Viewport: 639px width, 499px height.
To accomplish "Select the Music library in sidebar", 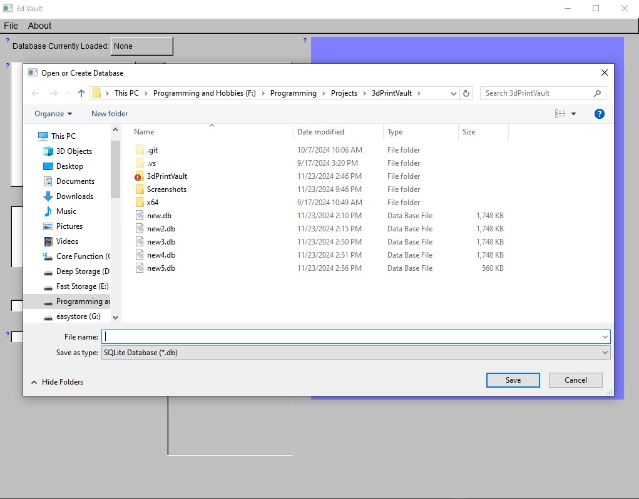I will [x=66, y=211].
